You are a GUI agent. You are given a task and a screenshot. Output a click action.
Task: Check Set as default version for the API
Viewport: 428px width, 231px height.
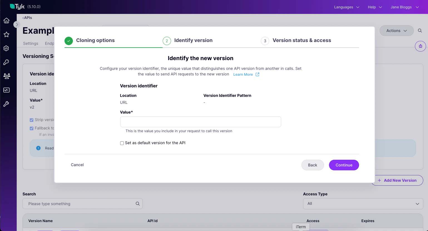[122, 143]
